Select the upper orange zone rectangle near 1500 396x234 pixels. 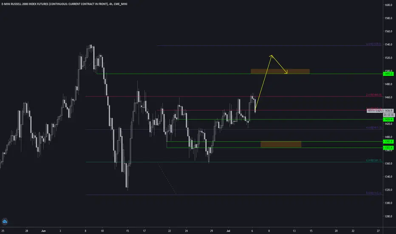280,71
